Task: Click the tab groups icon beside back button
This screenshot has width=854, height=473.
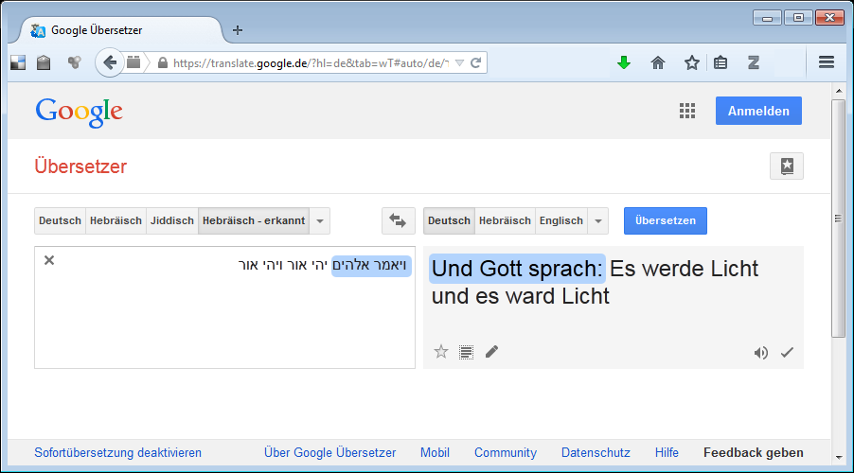Action: (133, 62)
